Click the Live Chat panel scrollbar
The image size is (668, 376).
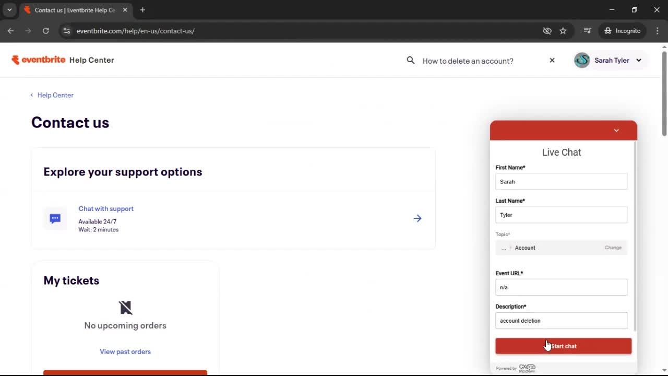[635, 235]
